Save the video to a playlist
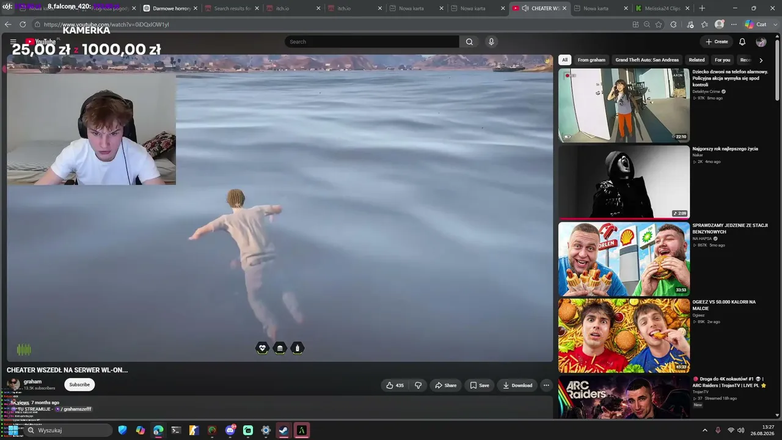Viewport: 782px width, 440px height. click(480, 385)
